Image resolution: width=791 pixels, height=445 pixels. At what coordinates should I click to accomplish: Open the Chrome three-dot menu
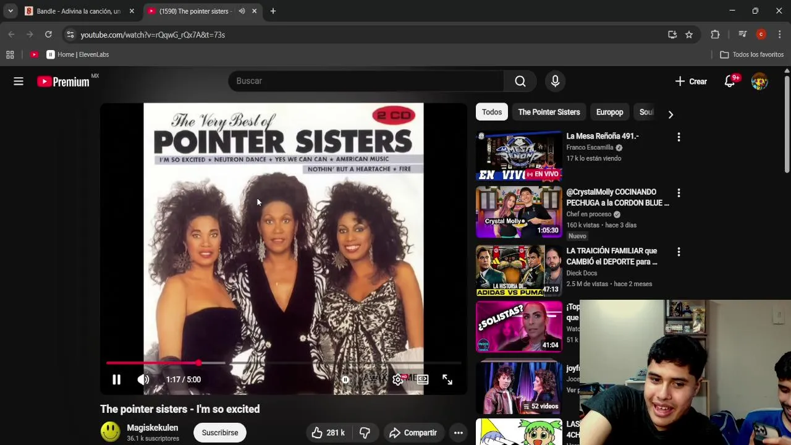780,35
